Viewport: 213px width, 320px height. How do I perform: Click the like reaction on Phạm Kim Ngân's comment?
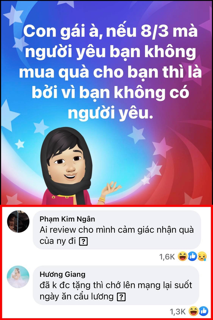192,256
